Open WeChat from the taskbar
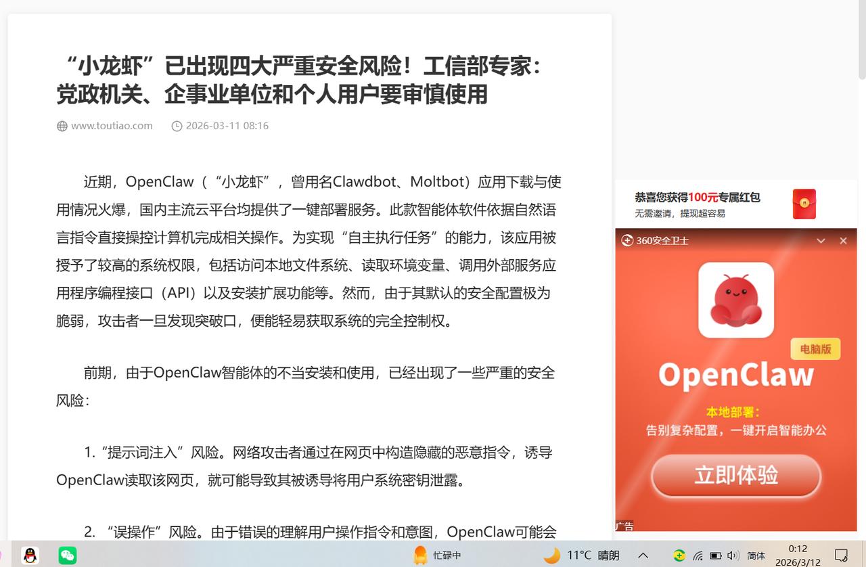Screen dimensions: 866x567 click(x=67, y=555)
